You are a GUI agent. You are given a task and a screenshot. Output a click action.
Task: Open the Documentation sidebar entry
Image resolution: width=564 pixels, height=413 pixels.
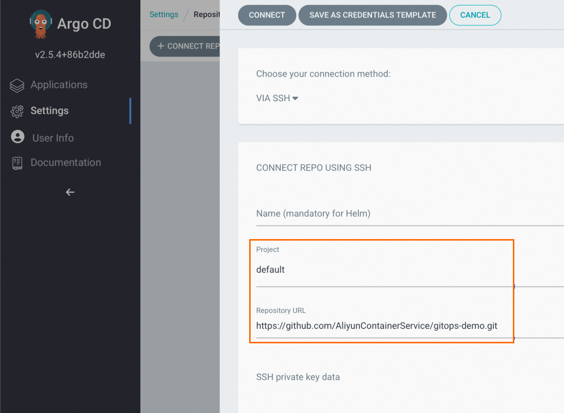66,162
